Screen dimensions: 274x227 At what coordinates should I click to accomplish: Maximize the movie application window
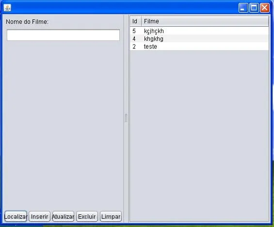[254, 8]
